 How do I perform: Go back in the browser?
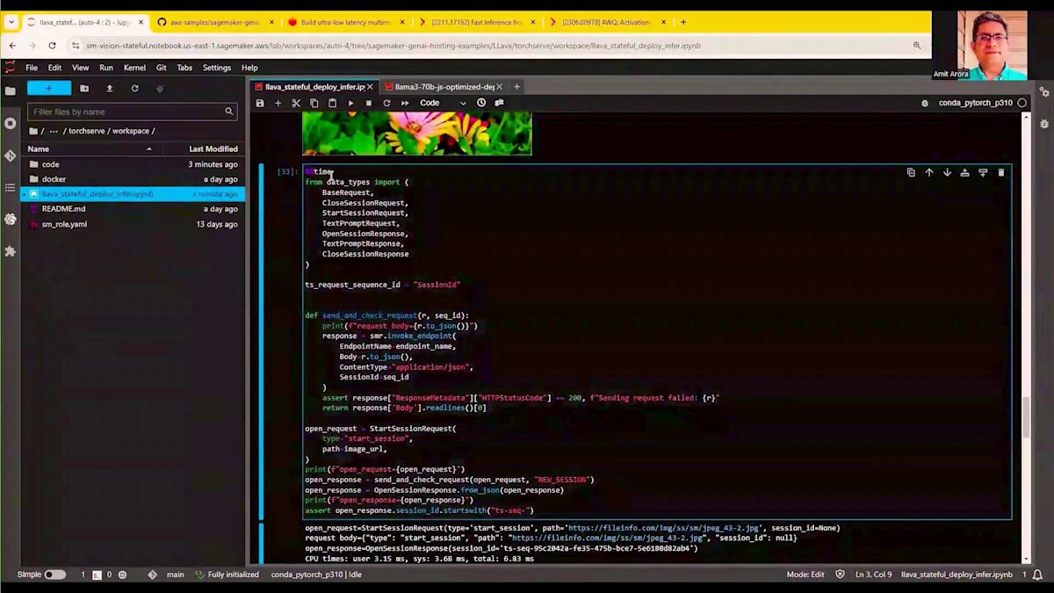click(13, 46)
